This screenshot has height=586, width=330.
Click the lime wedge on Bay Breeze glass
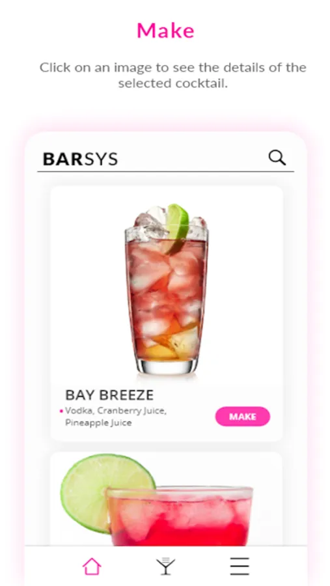pyautogui.click(x=177, y=227)
